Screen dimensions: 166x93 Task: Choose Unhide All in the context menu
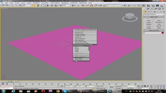pyautogui.click(x=85, y=37)
